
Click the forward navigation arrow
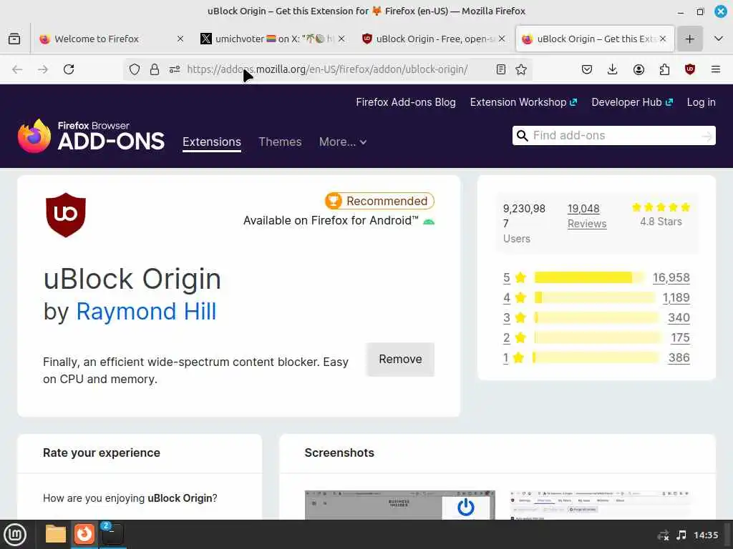pyautogui.click(x=43, y=69)
